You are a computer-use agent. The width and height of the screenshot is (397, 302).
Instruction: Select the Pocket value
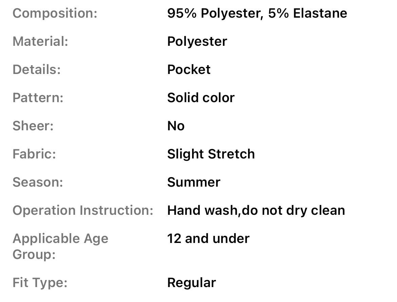coord(189,70)
